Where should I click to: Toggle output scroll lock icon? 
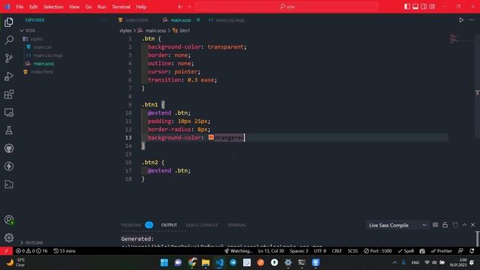[445, 225]
